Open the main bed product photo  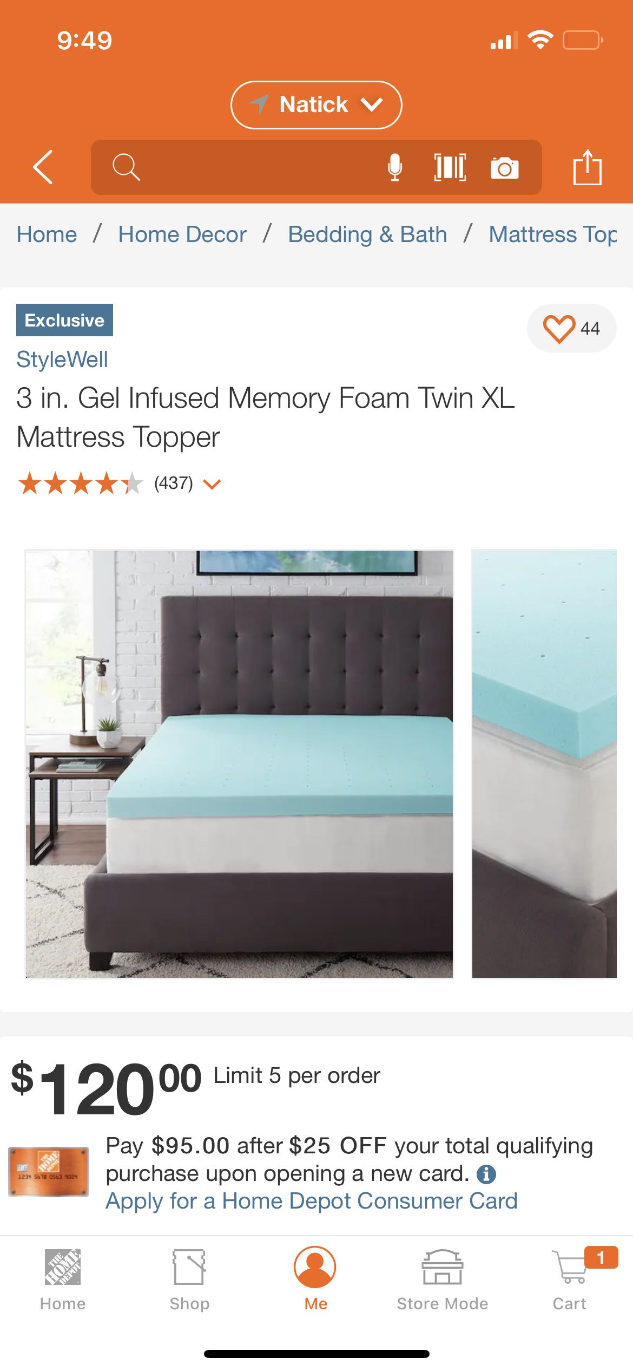point(239,764)
